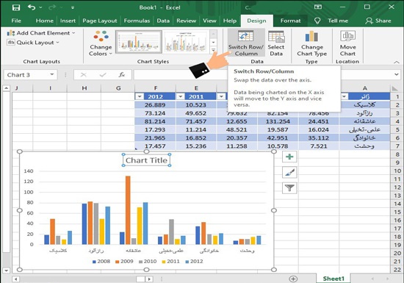Click the Select All corner triangle
This screenshot has height=283, width=404.
[x=394, y=88]
